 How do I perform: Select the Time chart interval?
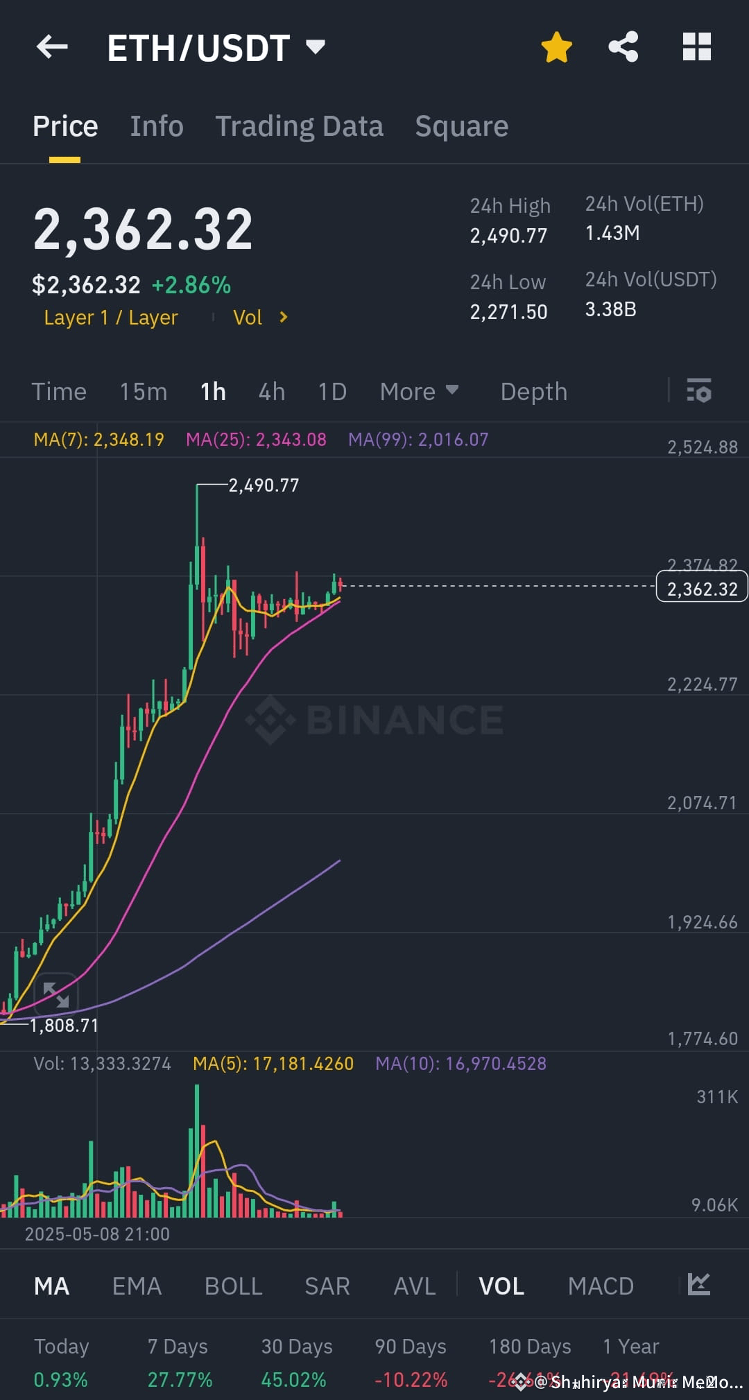point(59,392)
